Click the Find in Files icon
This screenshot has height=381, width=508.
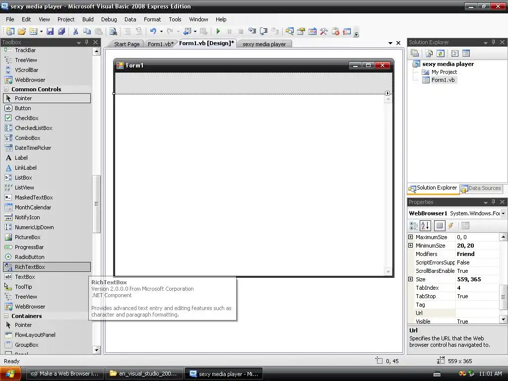click(x=113, y=31)
